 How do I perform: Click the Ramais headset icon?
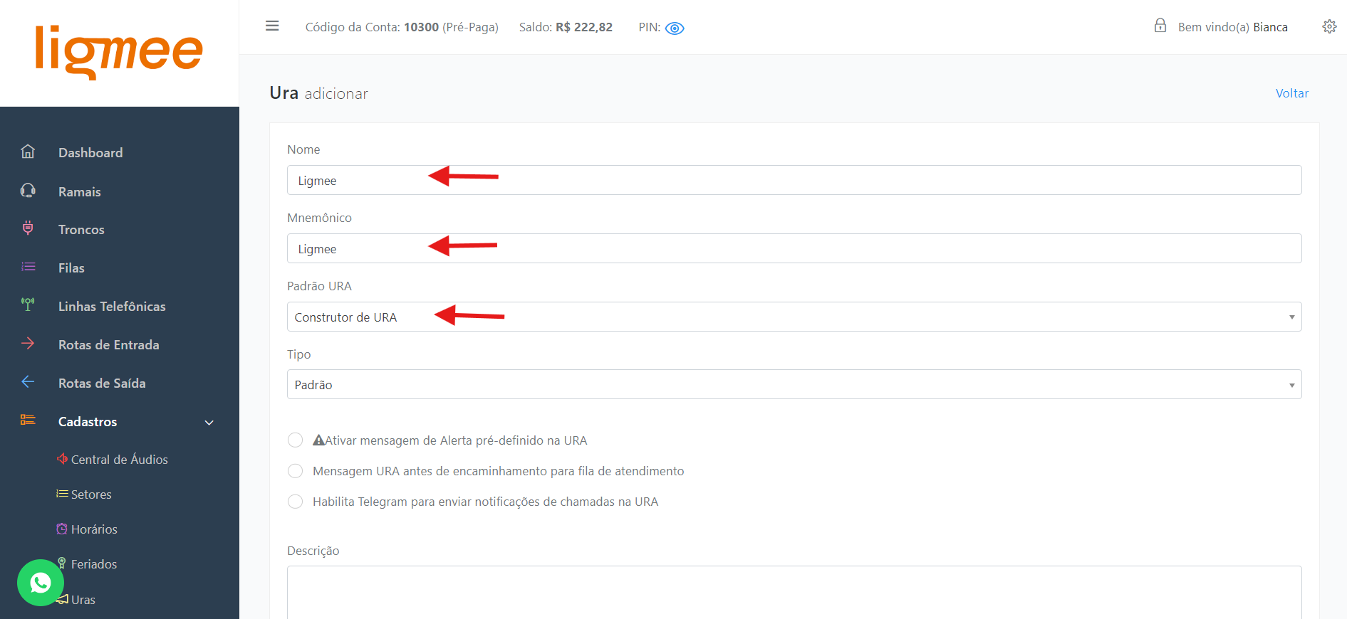28,191
